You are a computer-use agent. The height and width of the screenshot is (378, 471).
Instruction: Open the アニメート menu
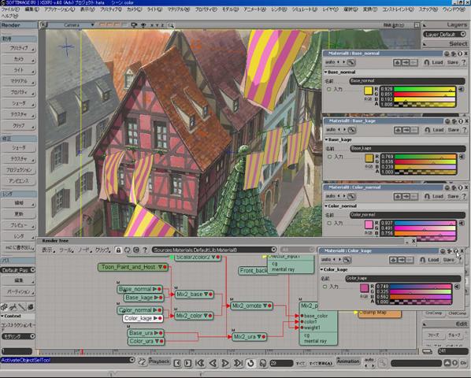pos(254,9)
